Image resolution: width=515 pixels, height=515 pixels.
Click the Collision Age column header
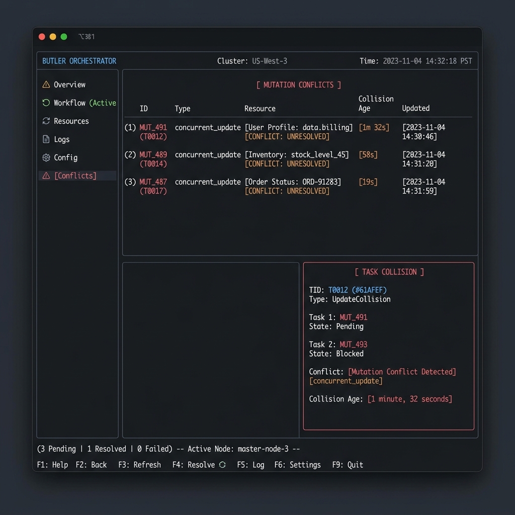click(x=376, y=104)
